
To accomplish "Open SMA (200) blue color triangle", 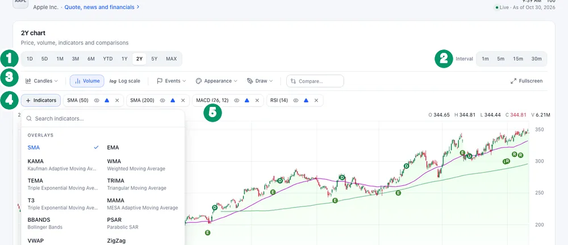I will (x=173, y=101).
